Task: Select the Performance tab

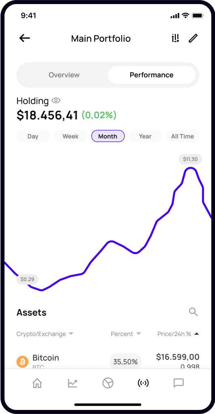Action: 151,75
